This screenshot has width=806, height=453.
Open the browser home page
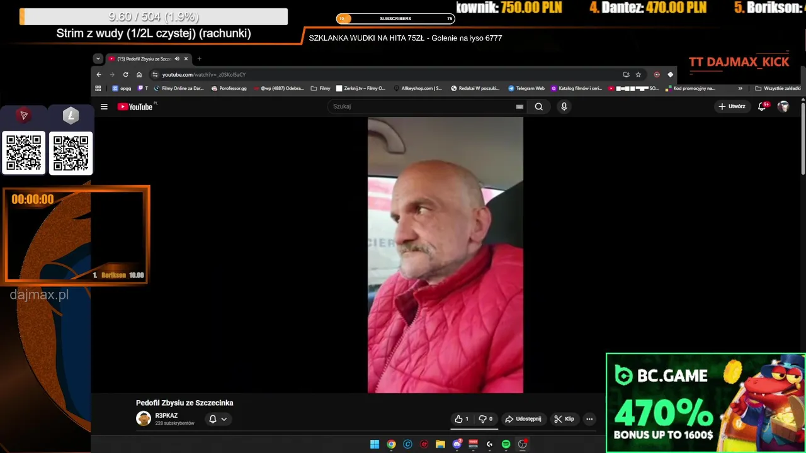[x=139, y=74]
